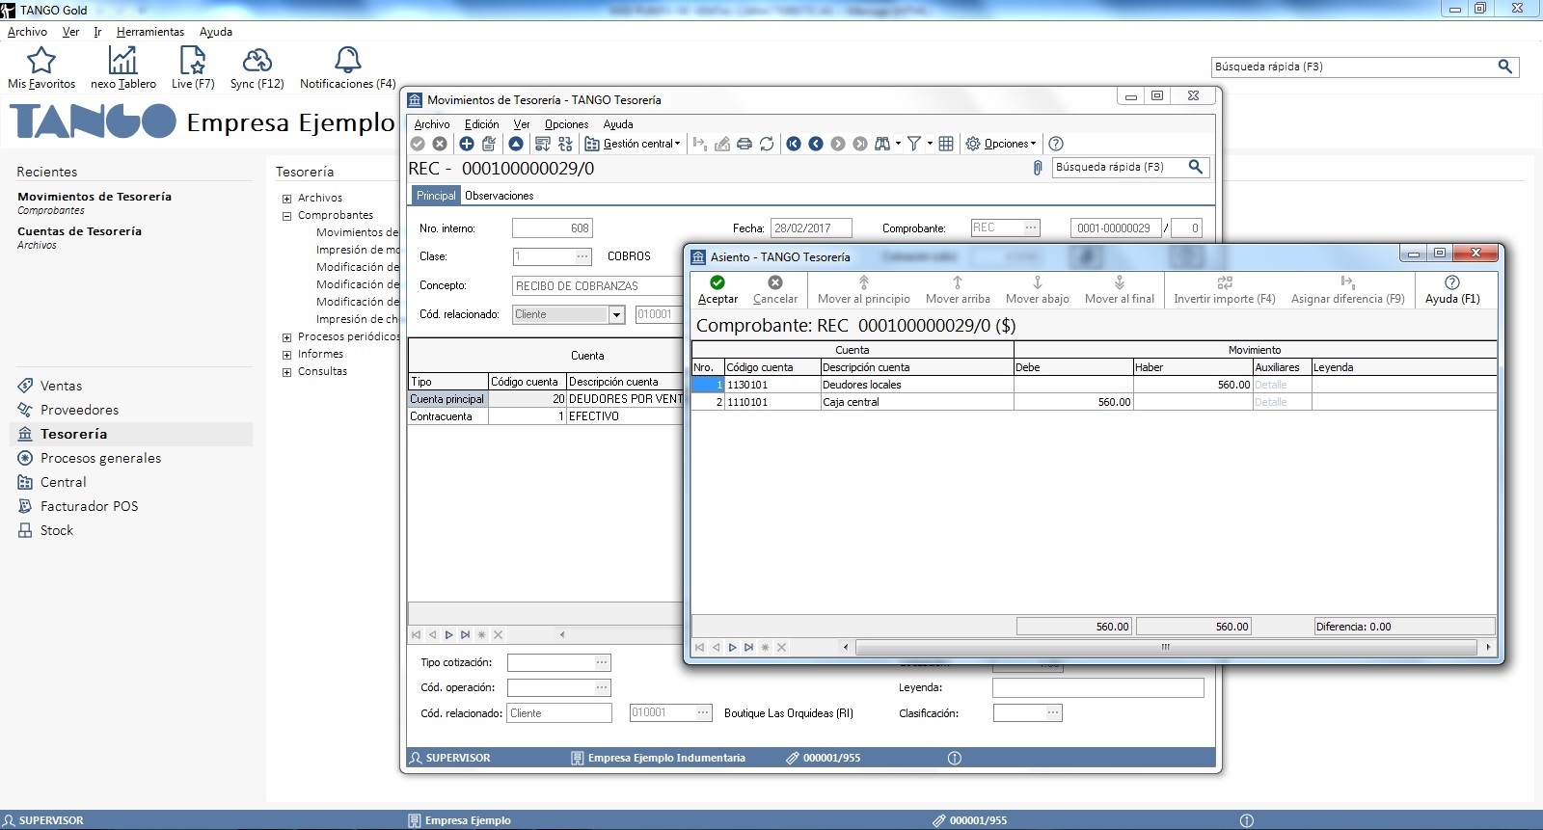The height and width of the screenshot is (830, 1543).
Task: Switch to the Observaciones tab
Action: pyautogui.click(x=499, y=196)
